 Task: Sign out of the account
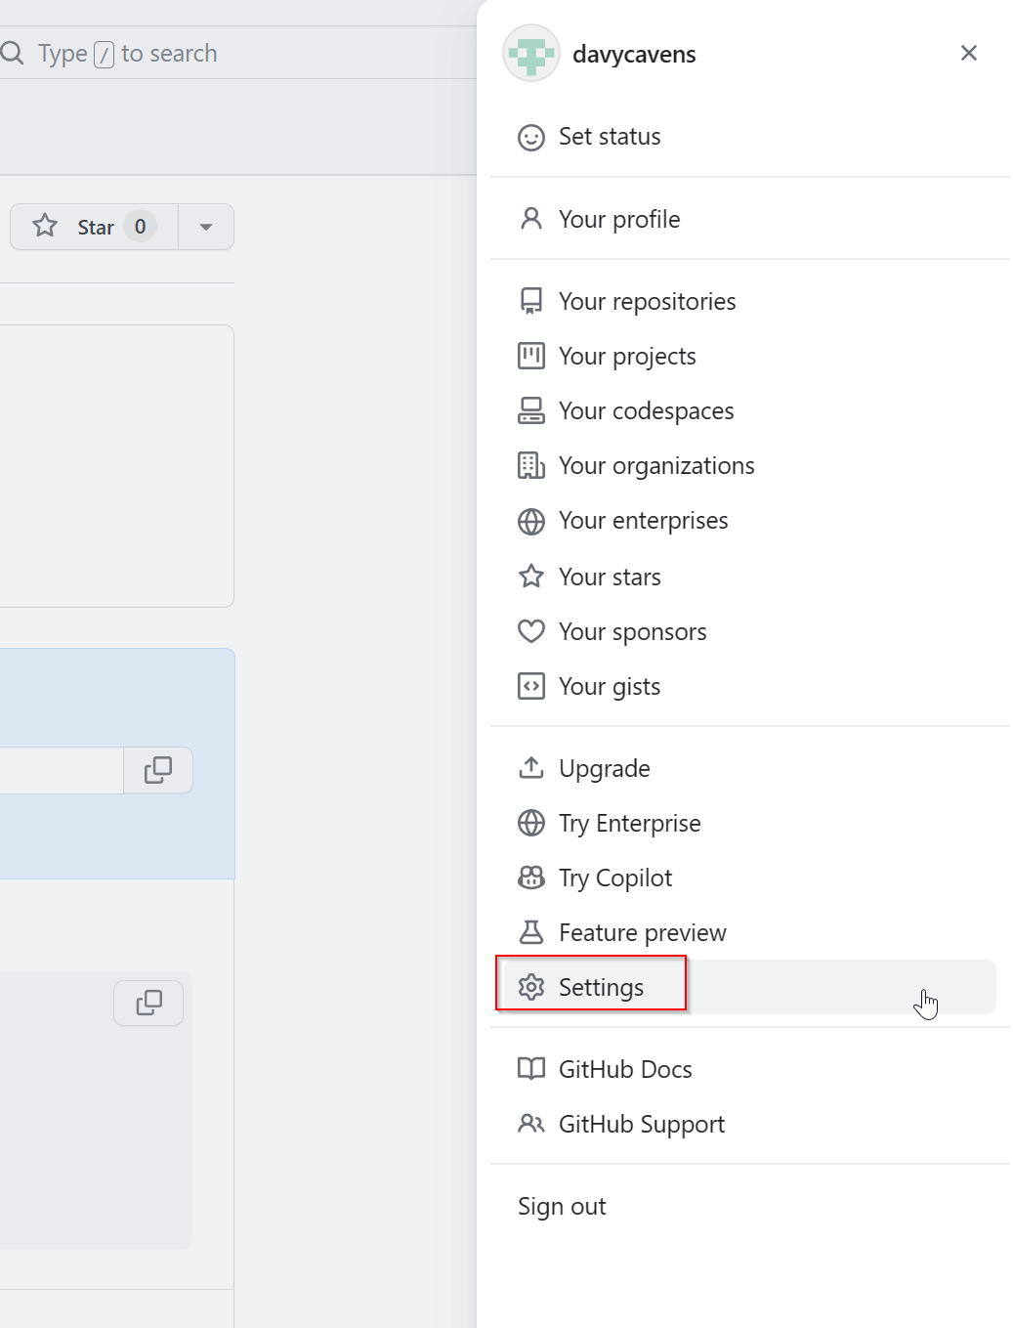point(749,1206)
